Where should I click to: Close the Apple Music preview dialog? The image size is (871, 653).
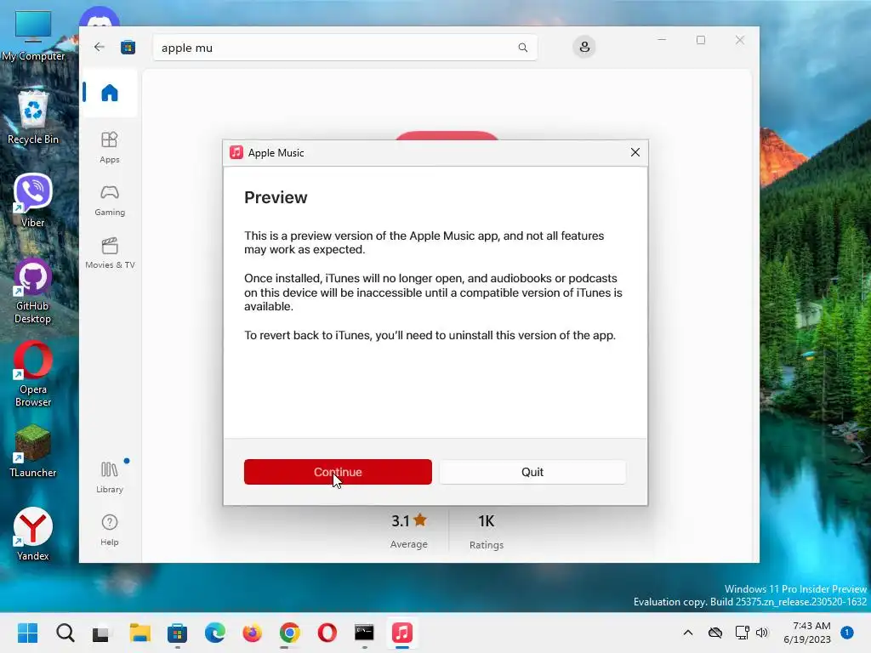point(635,152)
